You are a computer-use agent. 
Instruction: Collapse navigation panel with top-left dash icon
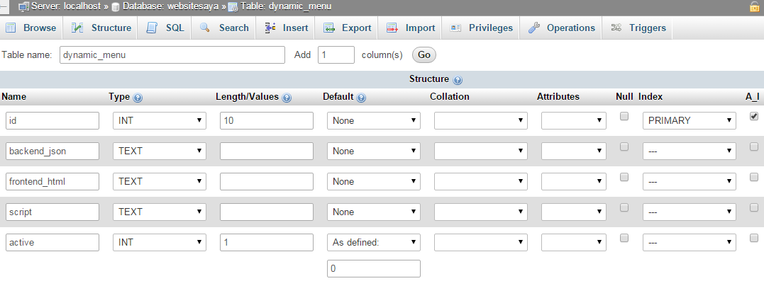click(3, 7)
